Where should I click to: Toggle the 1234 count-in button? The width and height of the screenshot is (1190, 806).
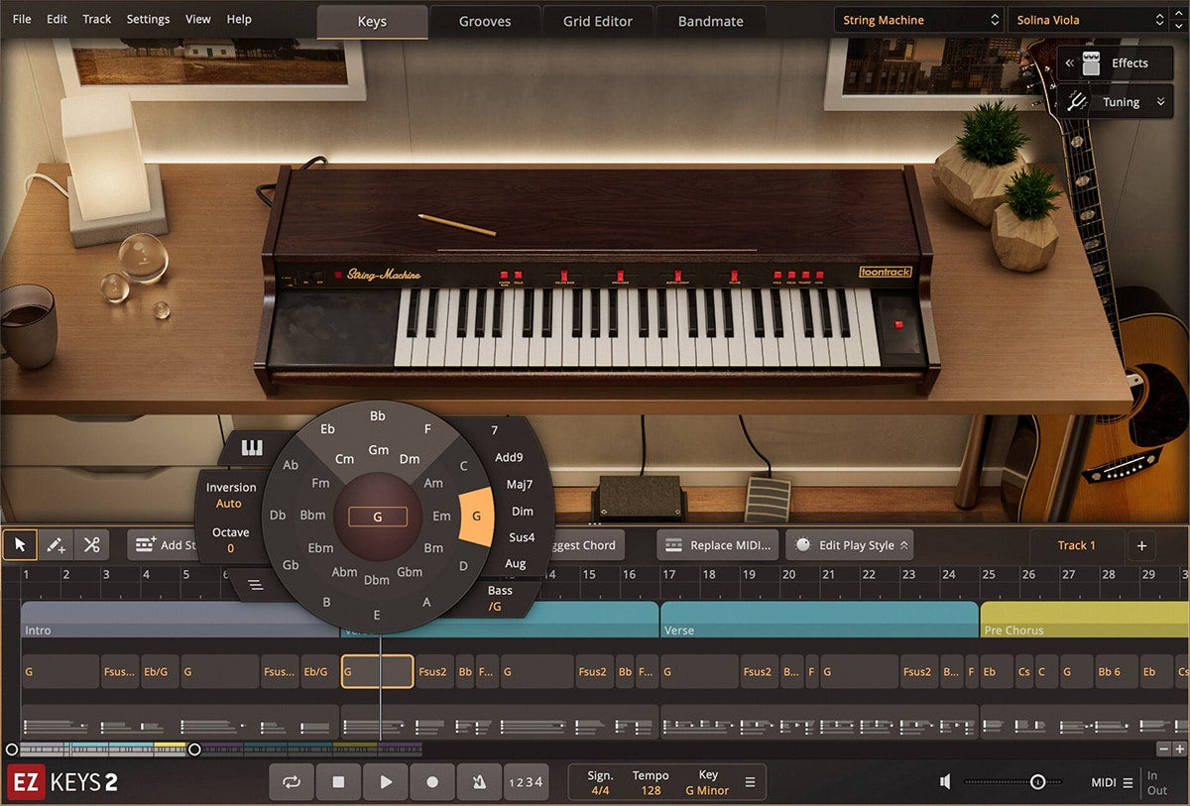pyautogui.click(x=526, y=782)
